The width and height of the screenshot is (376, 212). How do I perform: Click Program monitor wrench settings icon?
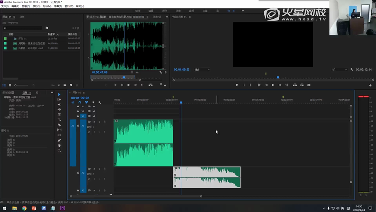click(x=352, y=69)
